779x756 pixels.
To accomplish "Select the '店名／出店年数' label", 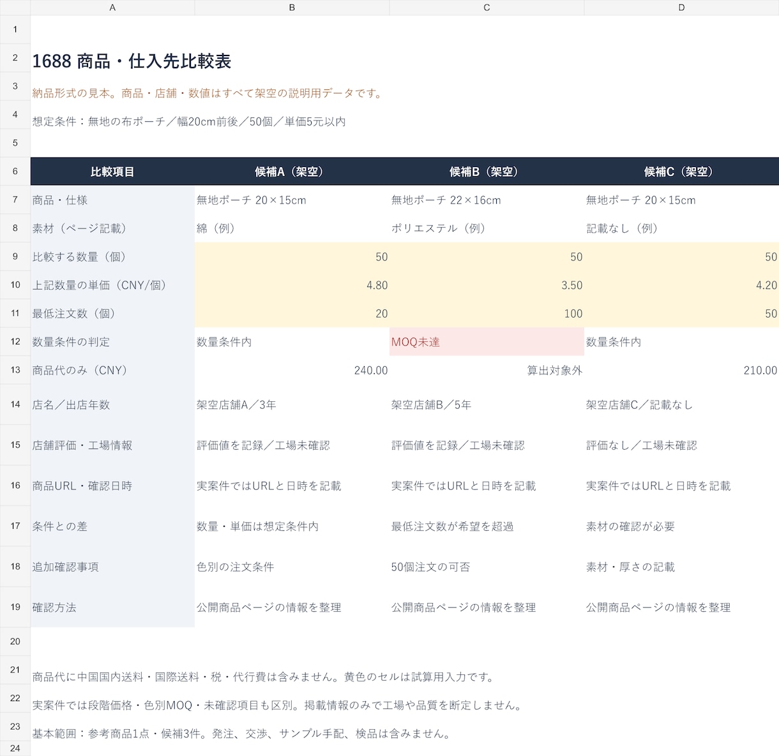I will click(112, 404).
